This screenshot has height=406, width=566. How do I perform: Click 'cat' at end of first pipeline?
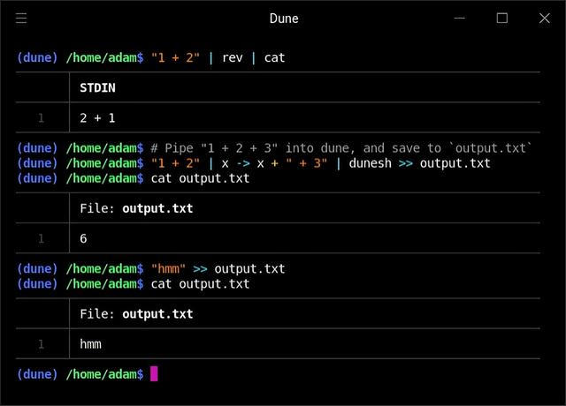pyautogui.click(x=274, y=57)
